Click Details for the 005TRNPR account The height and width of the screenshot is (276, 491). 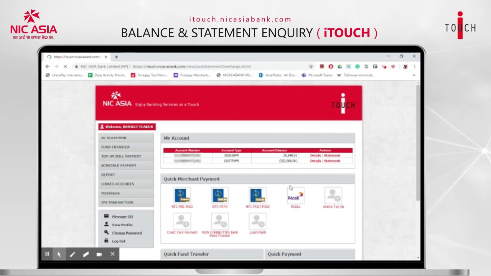pos(315,161)
